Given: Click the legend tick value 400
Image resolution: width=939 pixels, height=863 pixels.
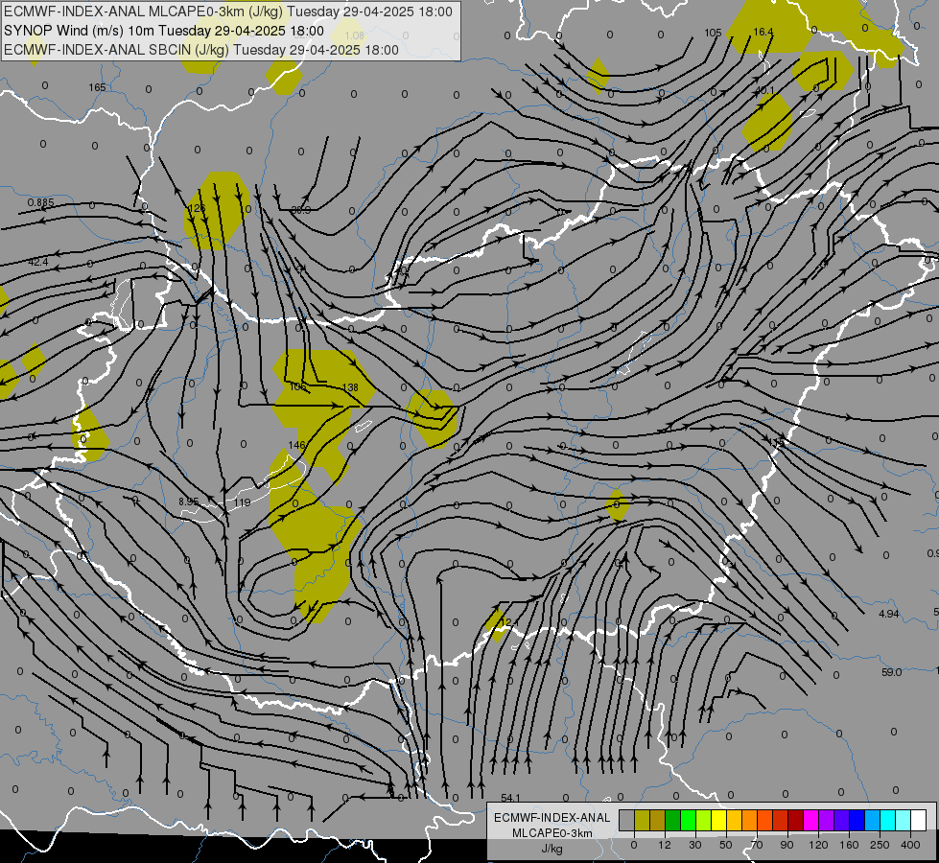Looking at the screenshot, I should (910, 845).
